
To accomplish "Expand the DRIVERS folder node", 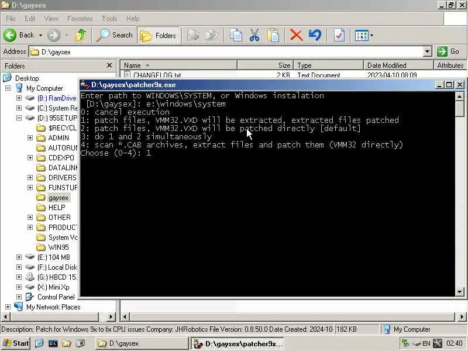I will tap(30, 177).
